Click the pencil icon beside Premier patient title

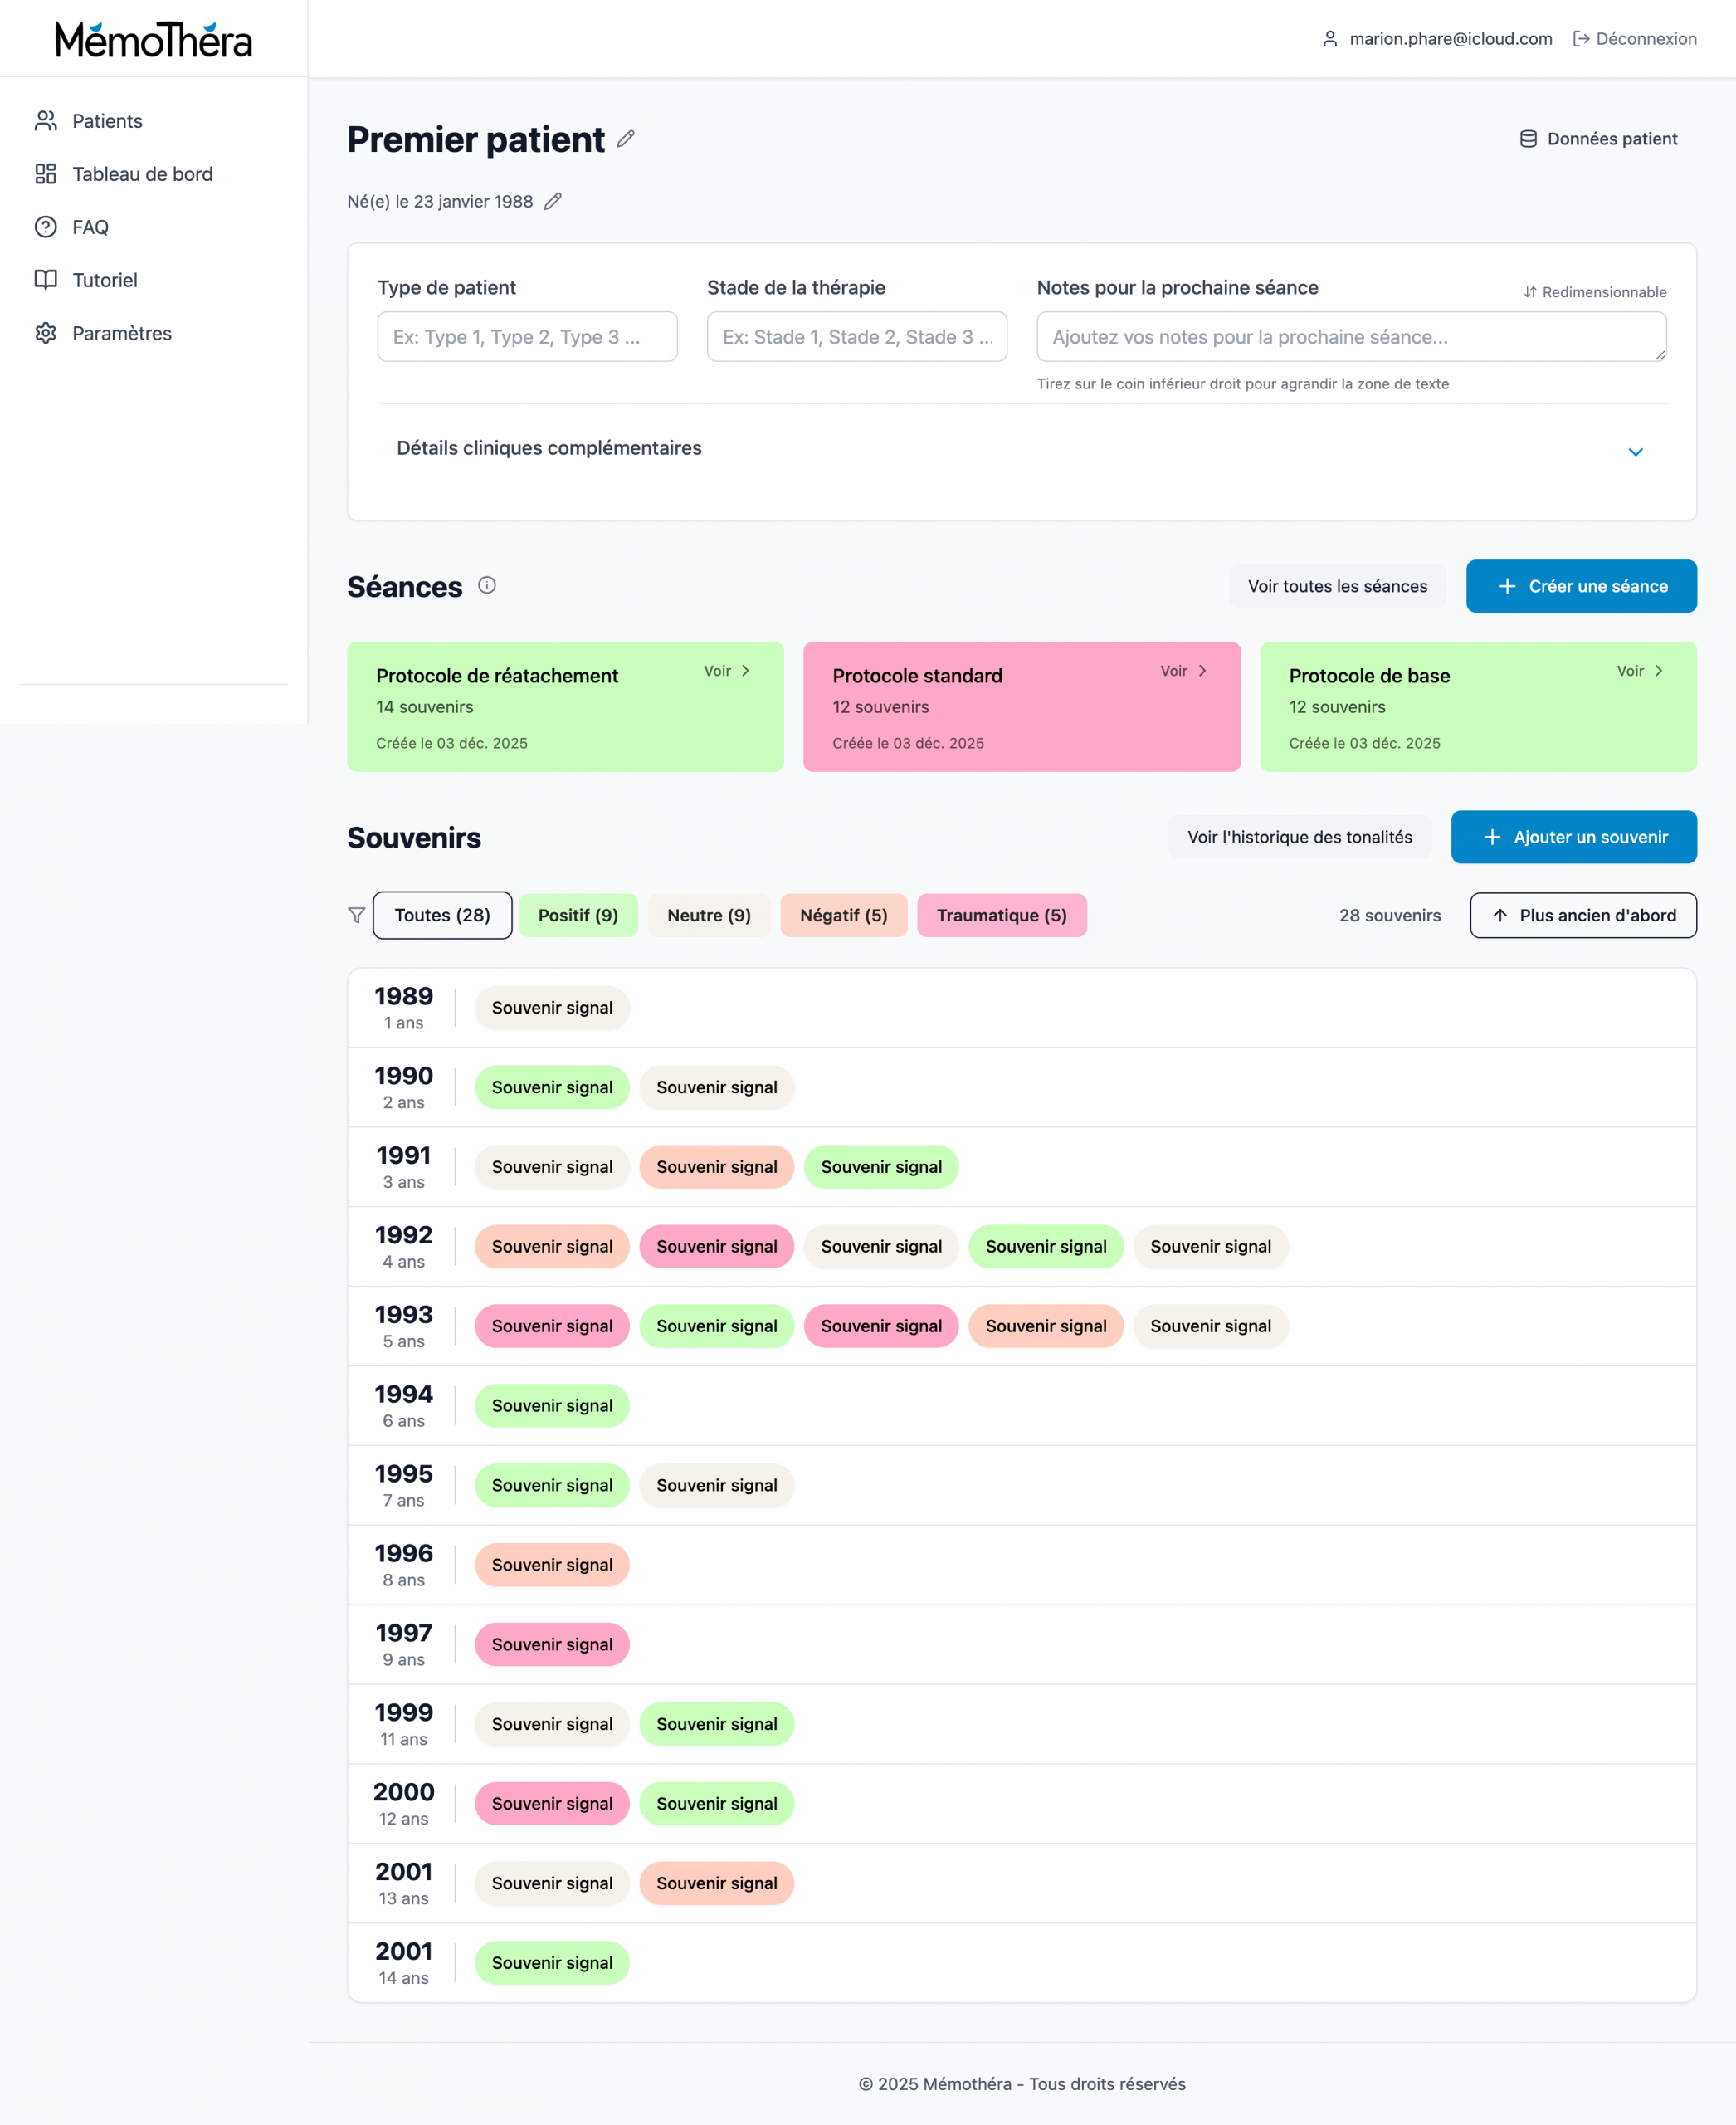pyautogui.click(x=626, y=139)
